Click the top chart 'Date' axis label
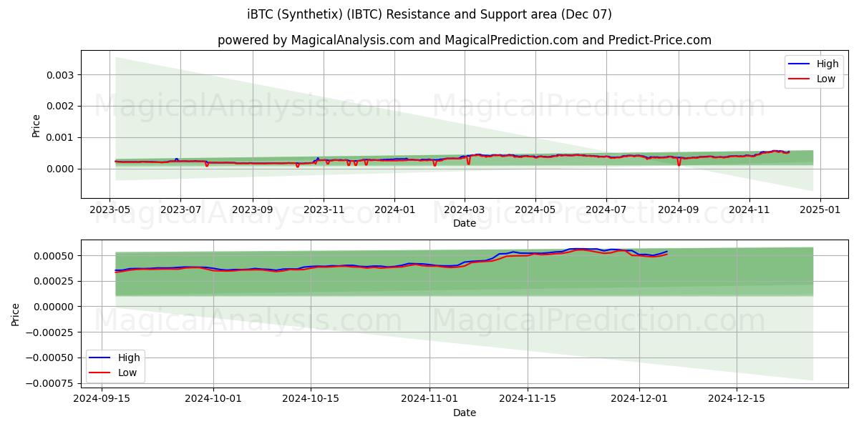The width and height of the screenshot is (859, 429). coord(465,223)
